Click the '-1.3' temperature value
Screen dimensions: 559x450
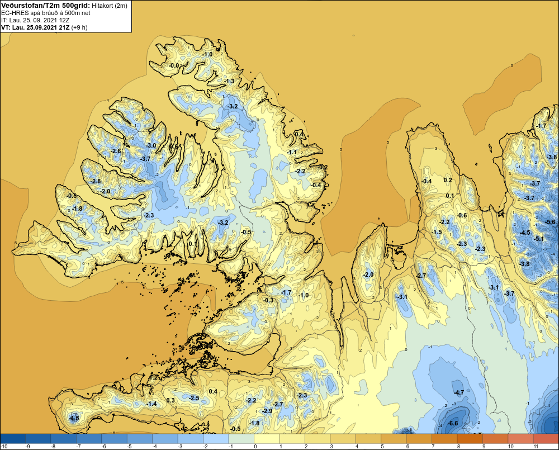[229, 81]
